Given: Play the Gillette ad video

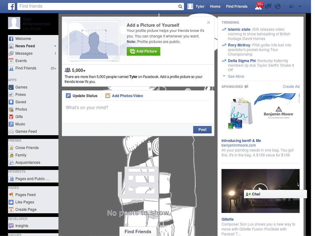Looking at the screenshot, I should [260, 190].
